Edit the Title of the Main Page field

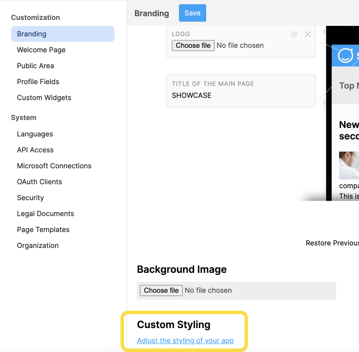(x=241, y=91)
